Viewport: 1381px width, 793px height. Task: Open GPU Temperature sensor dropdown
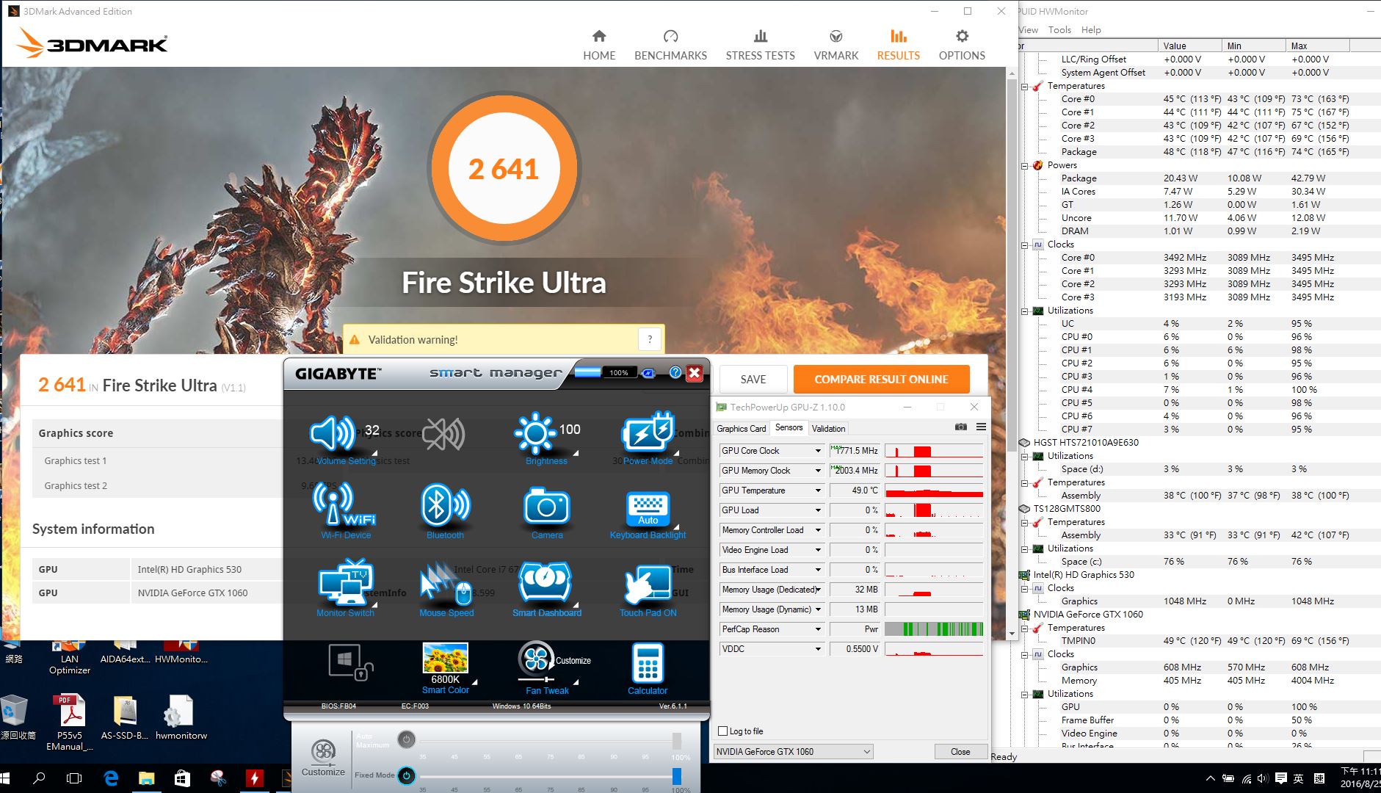click(x=817, y=490)
